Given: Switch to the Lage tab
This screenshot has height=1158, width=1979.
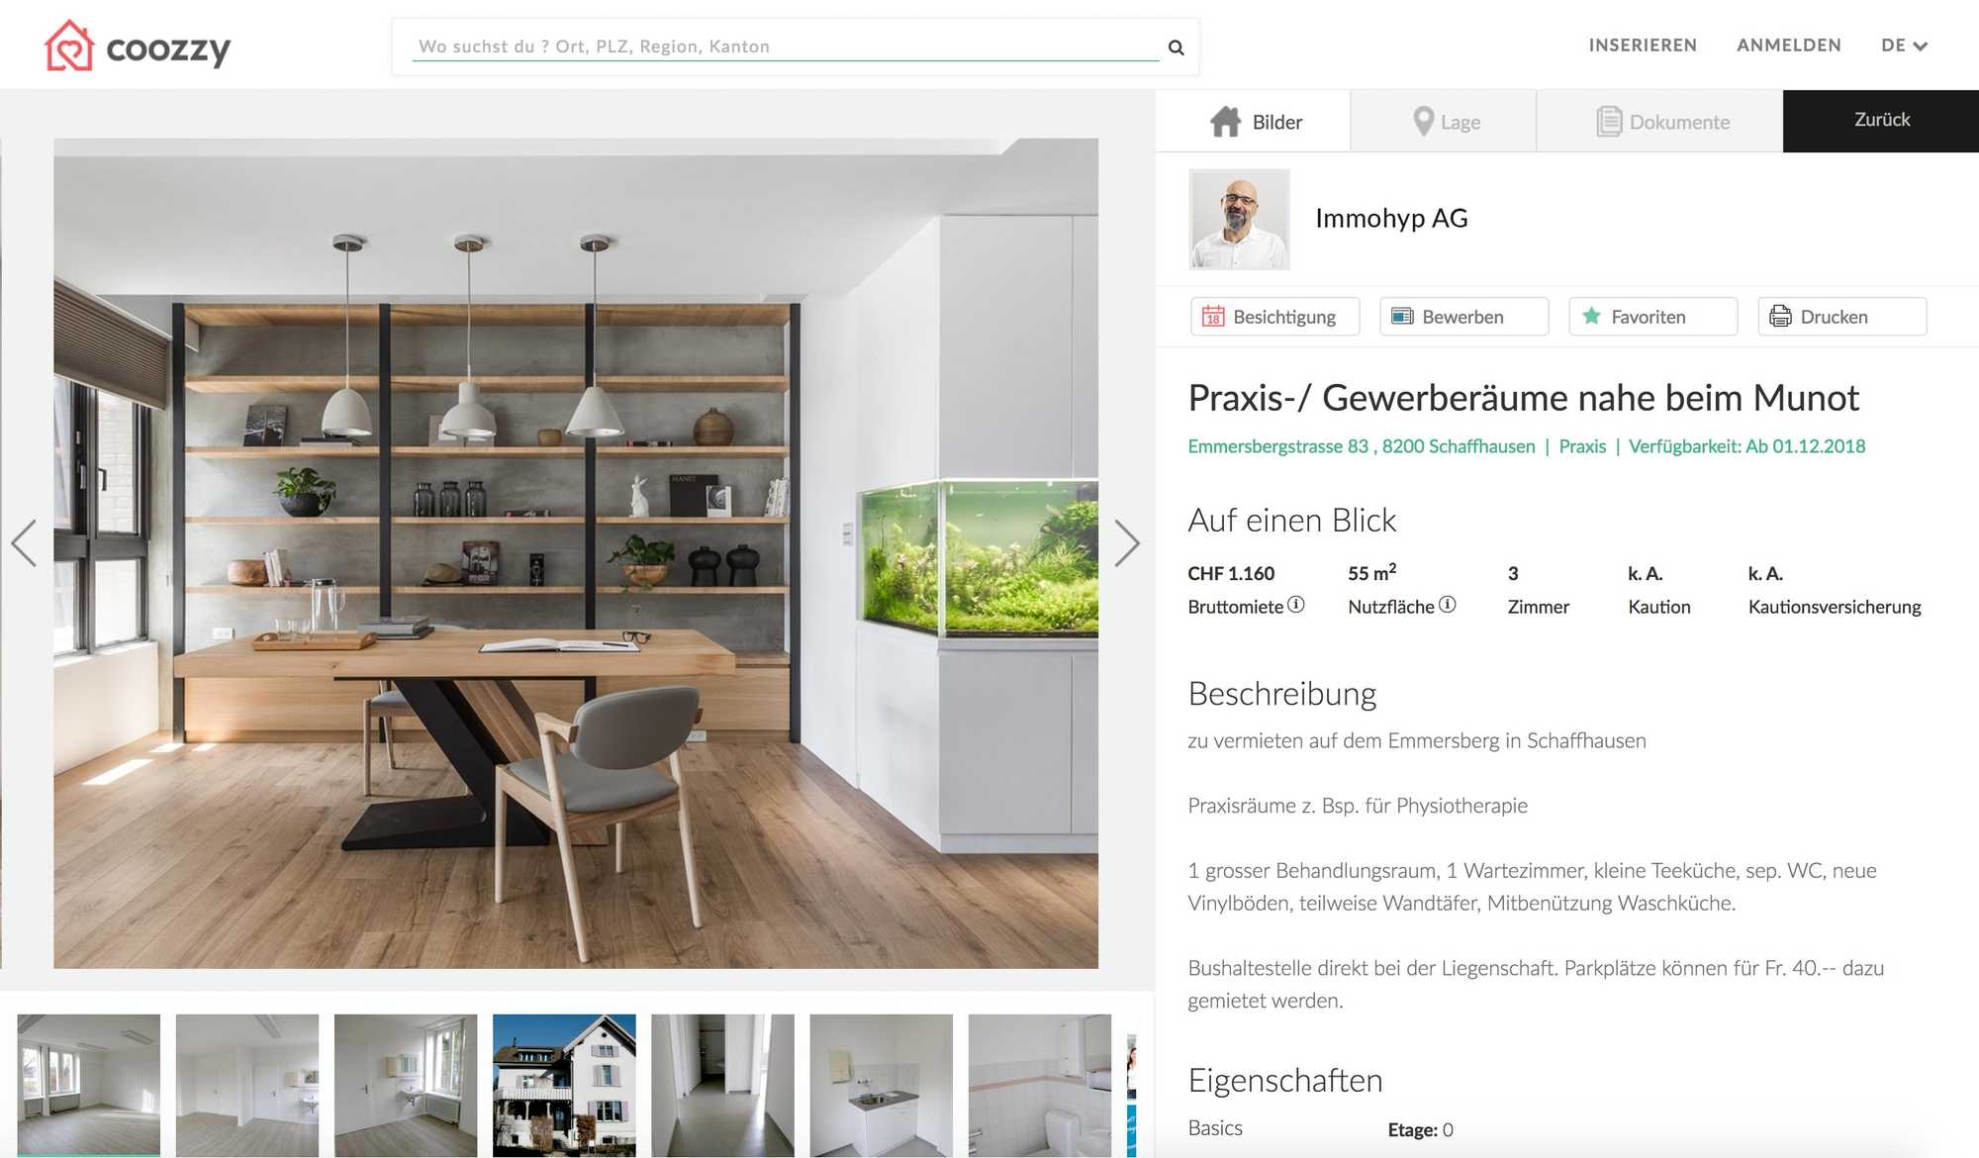Looking at the screenshot, I should click(1443, 121).
